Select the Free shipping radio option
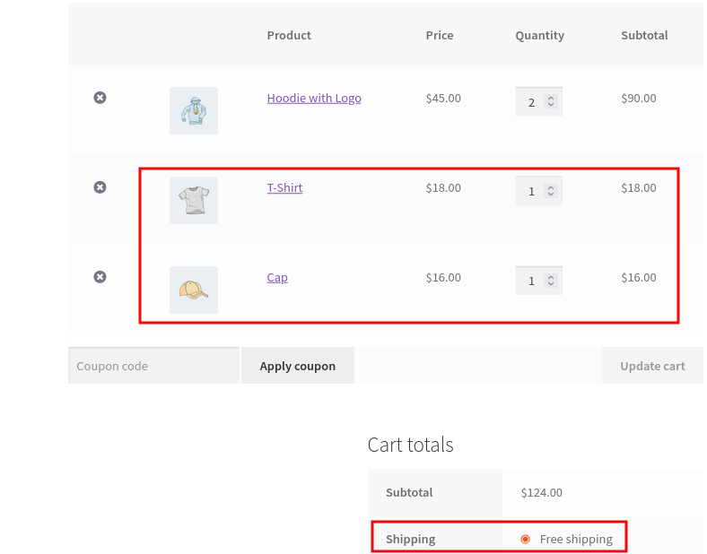 pyautogui.click(x=525, y=539)
